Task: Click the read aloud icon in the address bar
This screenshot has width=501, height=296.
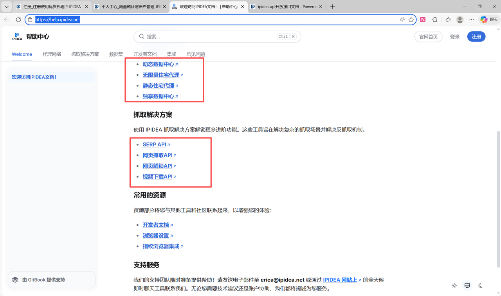Action: point(402,20)
